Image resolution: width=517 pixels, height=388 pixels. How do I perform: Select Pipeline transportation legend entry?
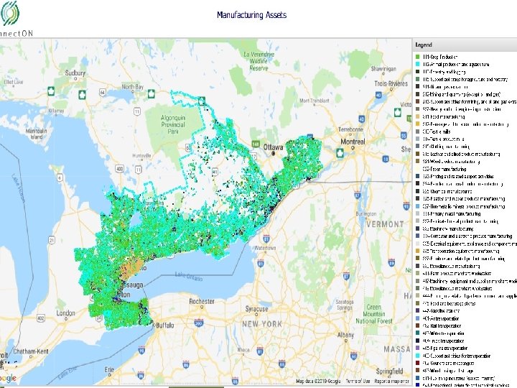point(444,348)
